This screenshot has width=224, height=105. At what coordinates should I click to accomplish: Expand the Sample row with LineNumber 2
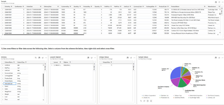coord(3,15)
